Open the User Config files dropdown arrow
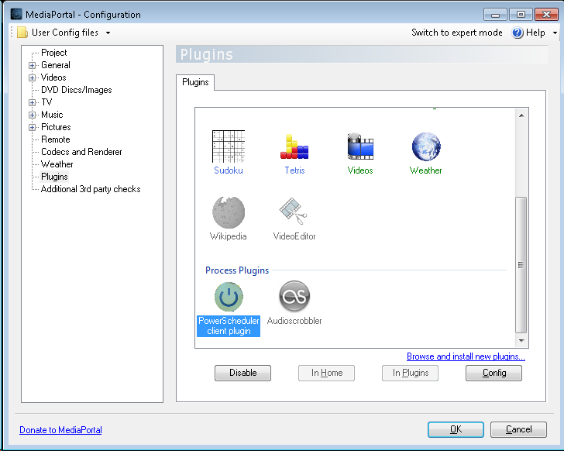The width and height of the screenshot is (564, 451). [x=108, y=33]
